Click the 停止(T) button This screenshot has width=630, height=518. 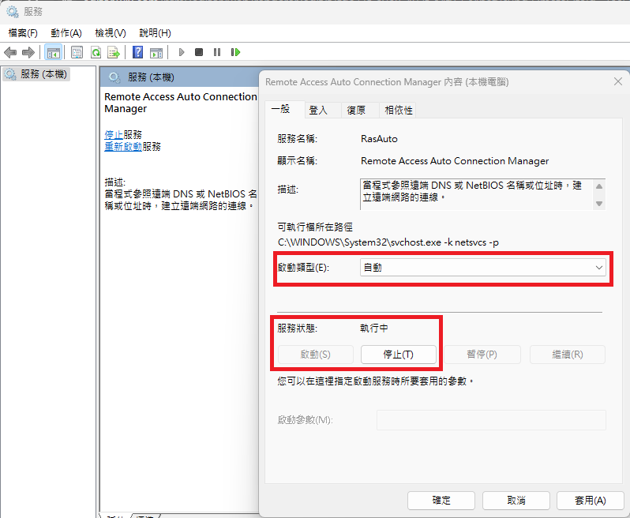click(398, 355)
